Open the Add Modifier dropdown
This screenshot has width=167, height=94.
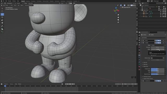point(153,38)
